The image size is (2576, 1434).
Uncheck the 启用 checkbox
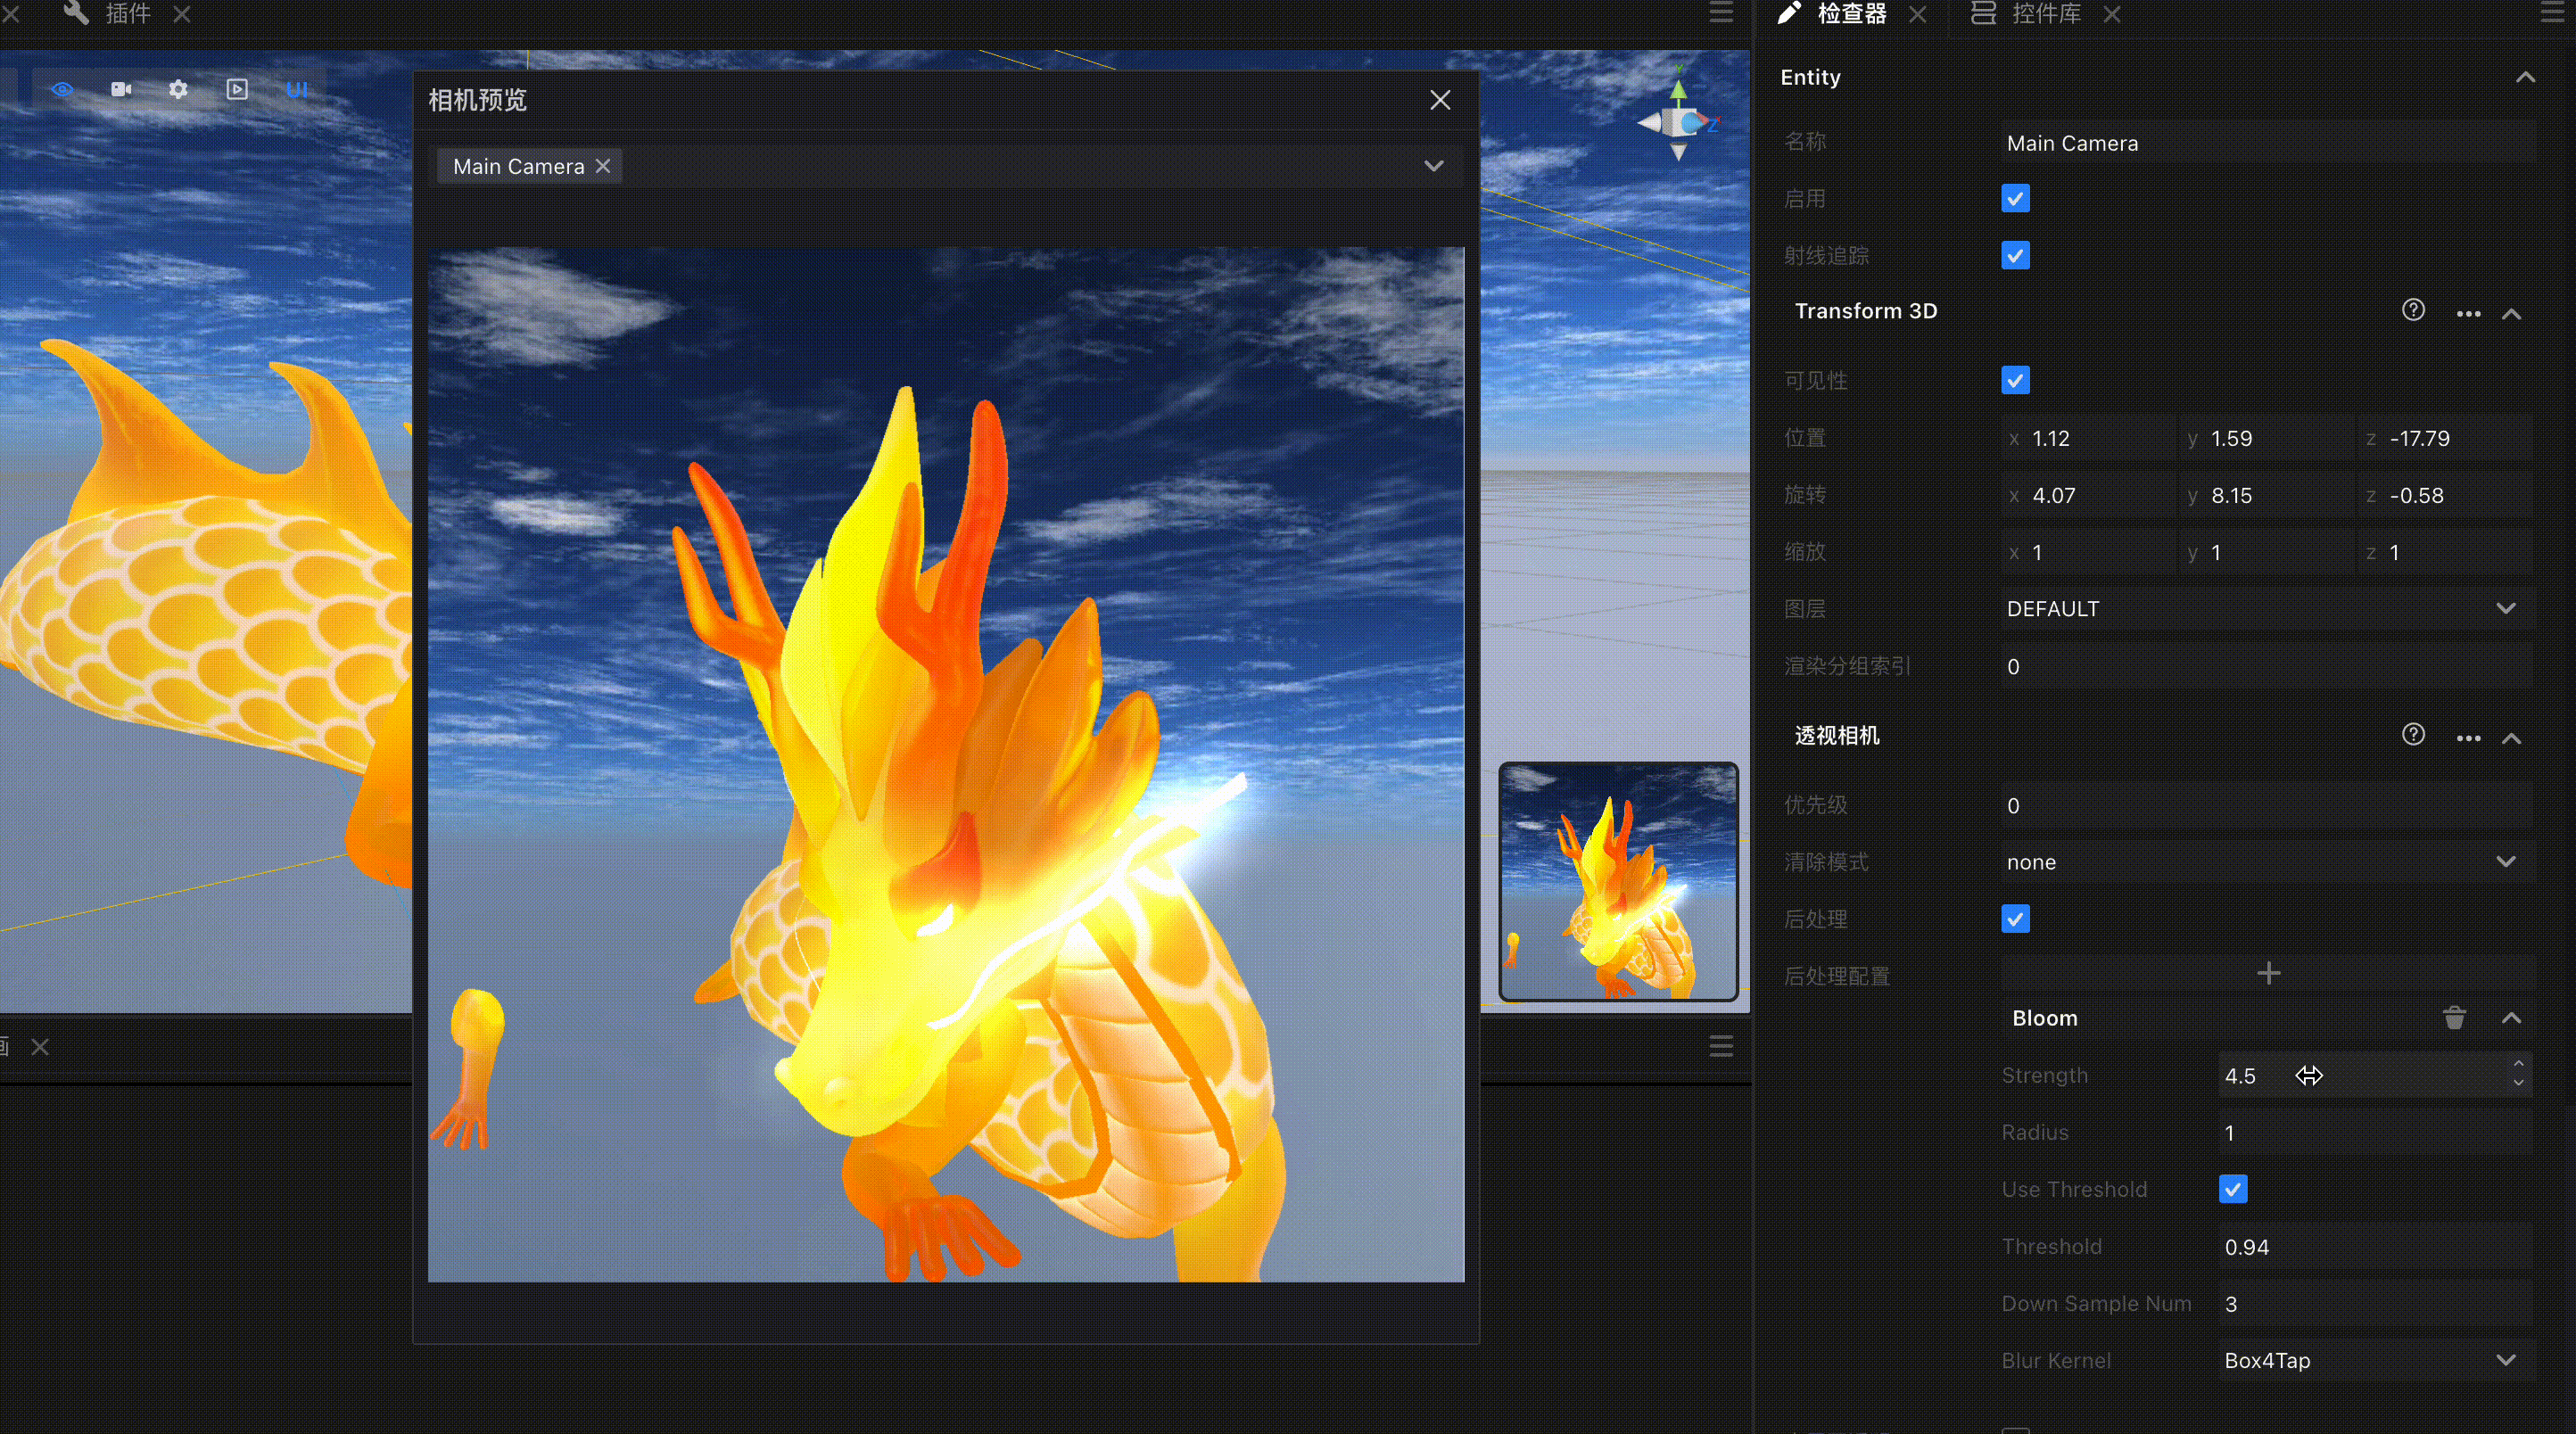coord(2015,198)
